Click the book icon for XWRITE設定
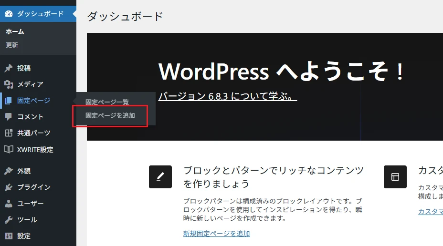The width and height of the screenshot is (443, 246). [x=9, y=150]
